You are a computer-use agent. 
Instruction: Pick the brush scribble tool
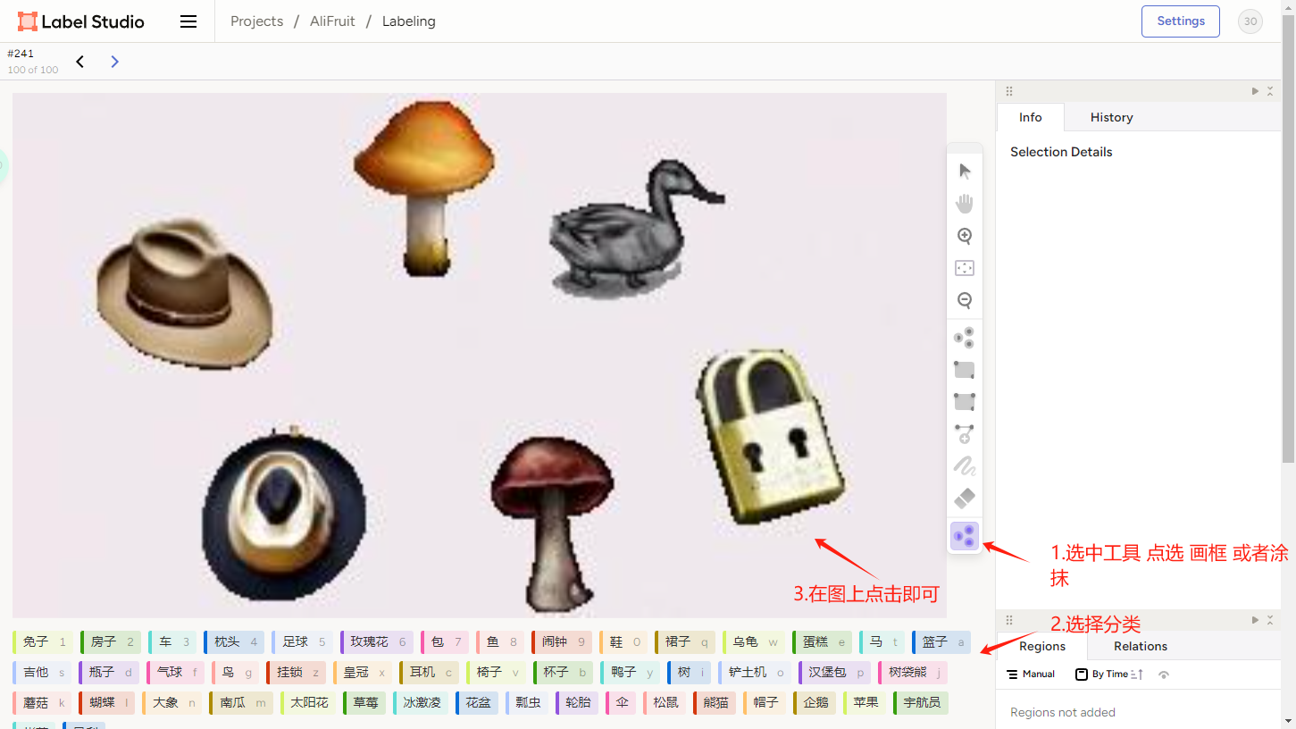965,465
